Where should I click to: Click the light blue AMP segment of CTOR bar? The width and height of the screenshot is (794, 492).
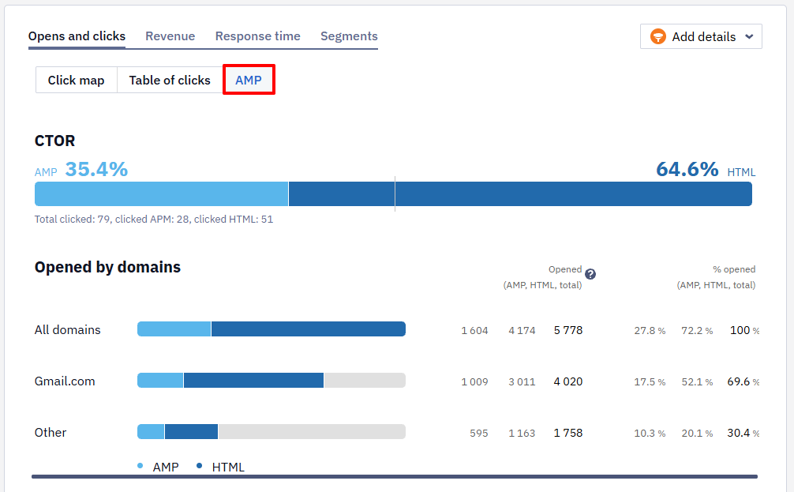coord(161,193)
